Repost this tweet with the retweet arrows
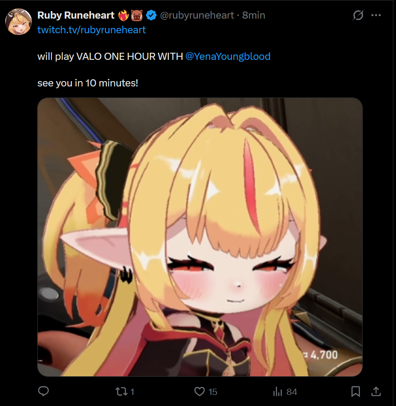This screenshot has width=396, height=406. click(121, 391)
